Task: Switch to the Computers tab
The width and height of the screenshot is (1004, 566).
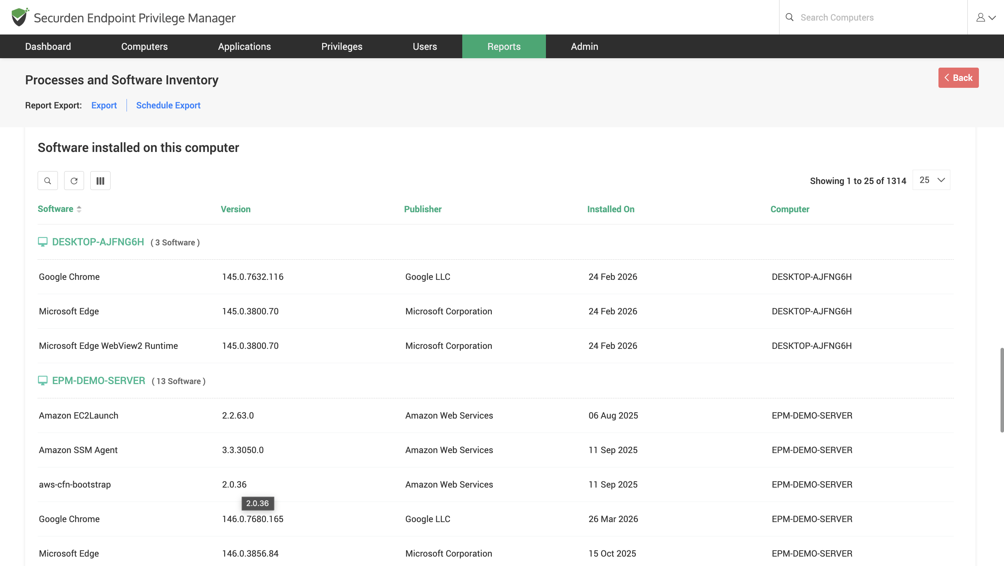Action: (144, 46)
